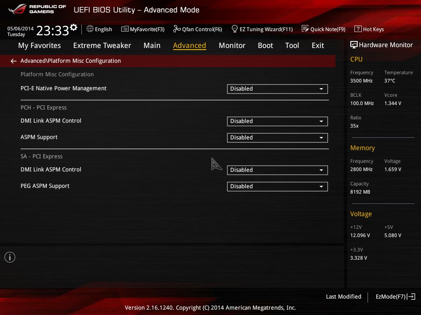
Task: Click memory capacity value 8192 MB
Action: click(360, 192)
